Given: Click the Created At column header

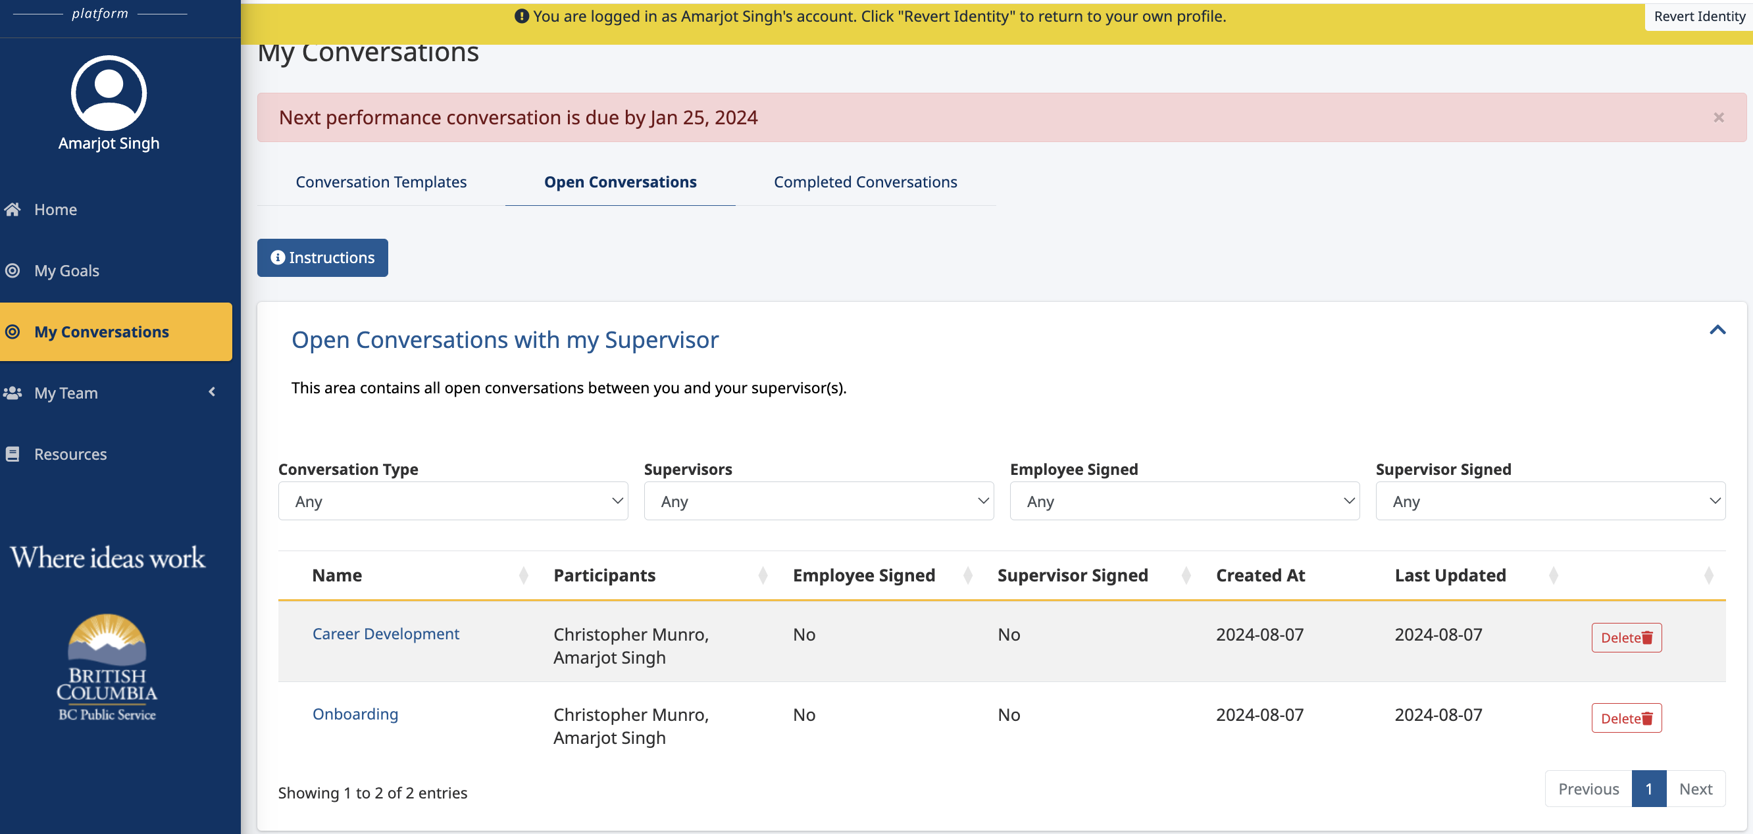Looking at the screenshot, I should [1260, 576].
